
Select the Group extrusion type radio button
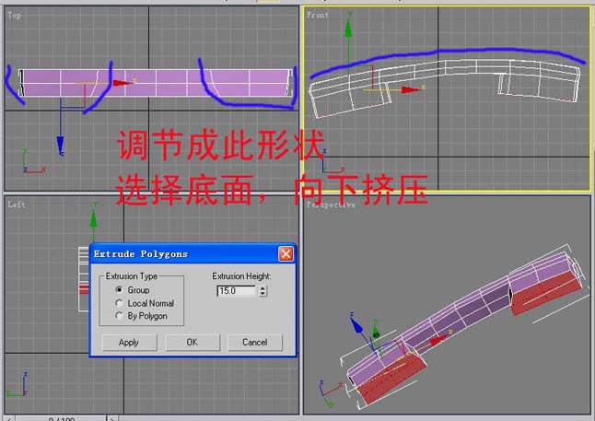click(119, 289)
